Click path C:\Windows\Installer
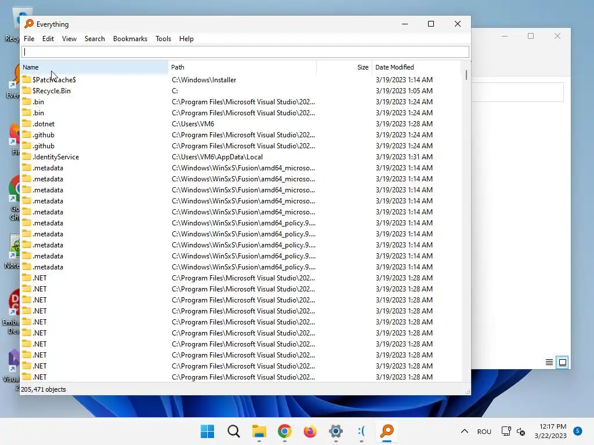Screen dimensions: 594x445 (x=204, y=80)
